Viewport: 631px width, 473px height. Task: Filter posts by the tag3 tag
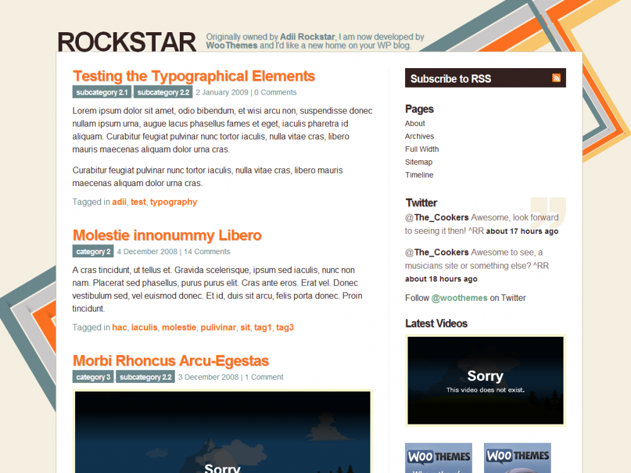tap(285, 327)
